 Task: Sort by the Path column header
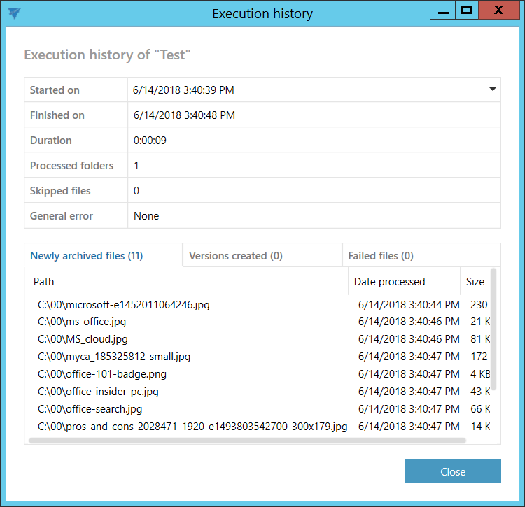pyautogui.click(x=44, y=282)
